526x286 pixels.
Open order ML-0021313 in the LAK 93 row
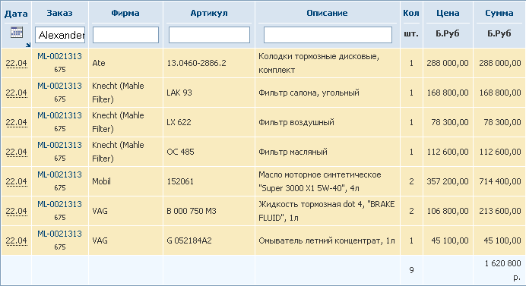click(59, 86)
